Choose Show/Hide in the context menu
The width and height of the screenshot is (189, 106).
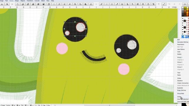(180, 94)
